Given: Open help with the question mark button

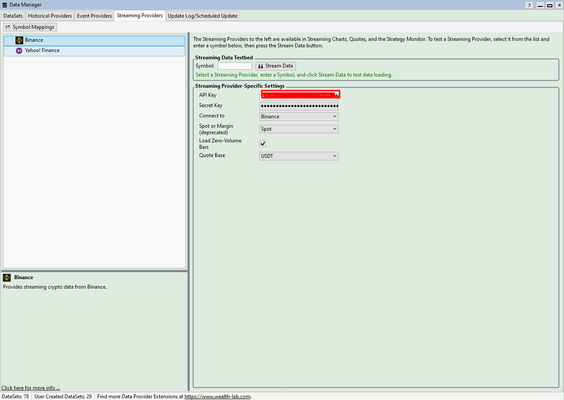Looking at the screenshot, I should [529, 5].
